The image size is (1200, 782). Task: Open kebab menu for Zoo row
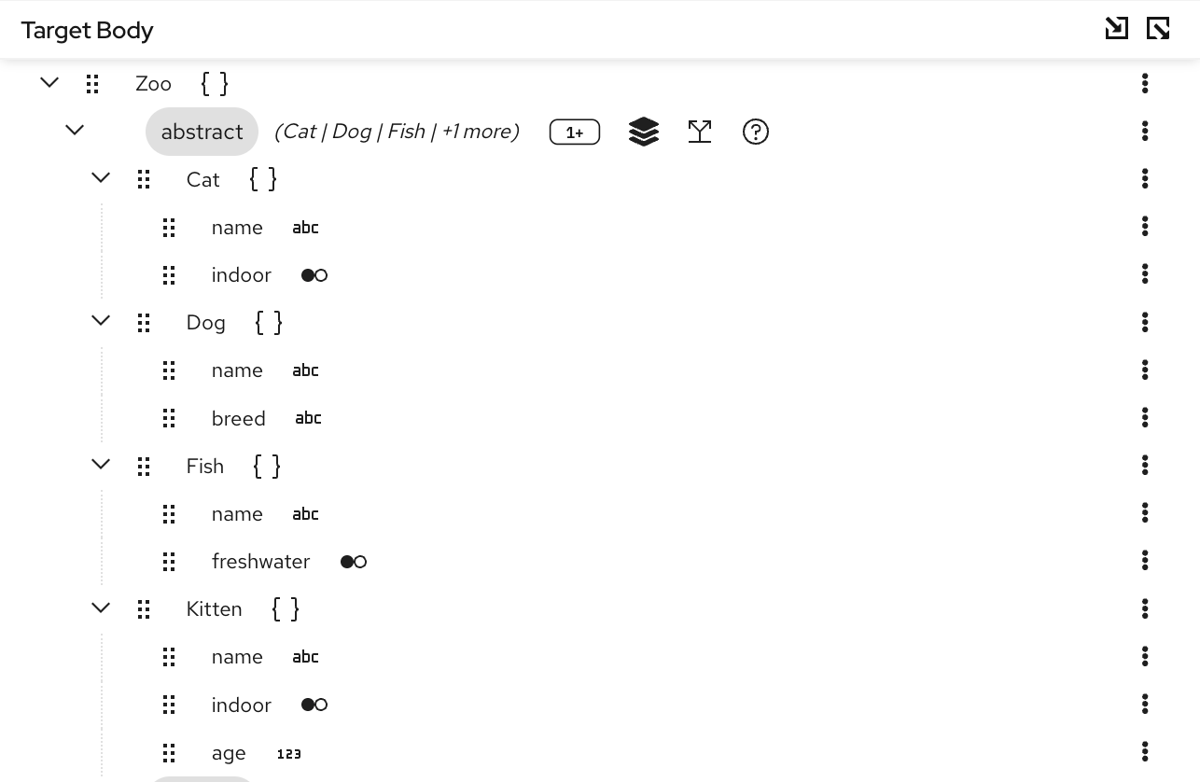(1145, 83)
